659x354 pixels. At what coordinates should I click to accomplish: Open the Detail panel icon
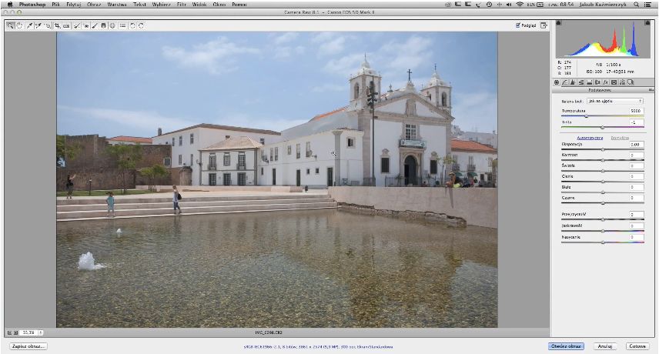click(x=573, y=82)
